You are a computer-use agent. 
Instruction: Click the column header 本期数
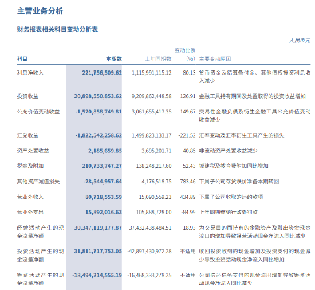click(114, 59)
